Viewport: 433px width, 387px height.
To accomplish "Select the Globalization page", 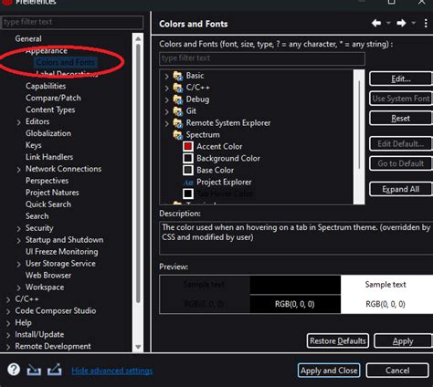I will pos(48,133).
